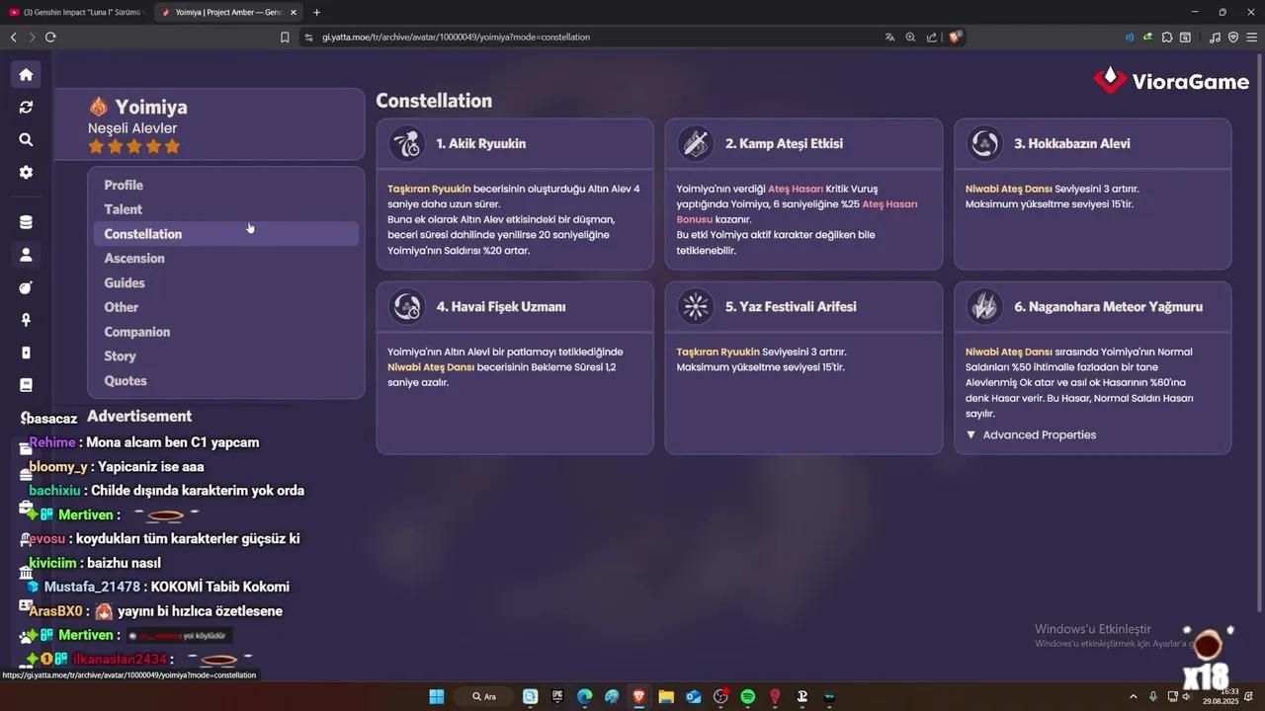Click the Niwabi Ateş Dansı link in constellation 3

[1009, 188]
